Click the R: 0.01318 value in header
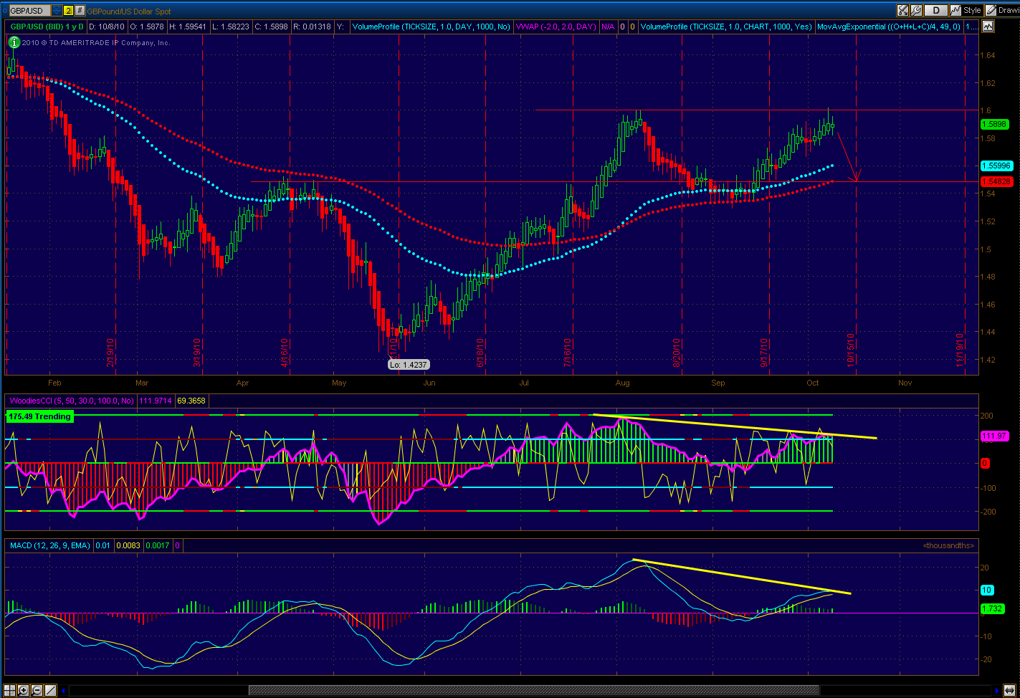The height and width of the screenshot is (698, 1020). point(313,27)
